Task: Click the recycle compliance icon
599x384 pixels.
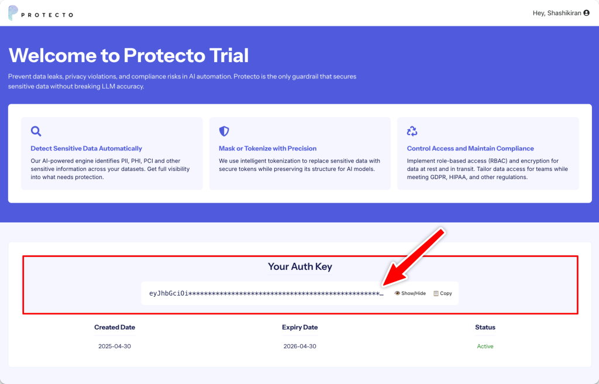Action: pyautogui.click(x=412, y=131)
